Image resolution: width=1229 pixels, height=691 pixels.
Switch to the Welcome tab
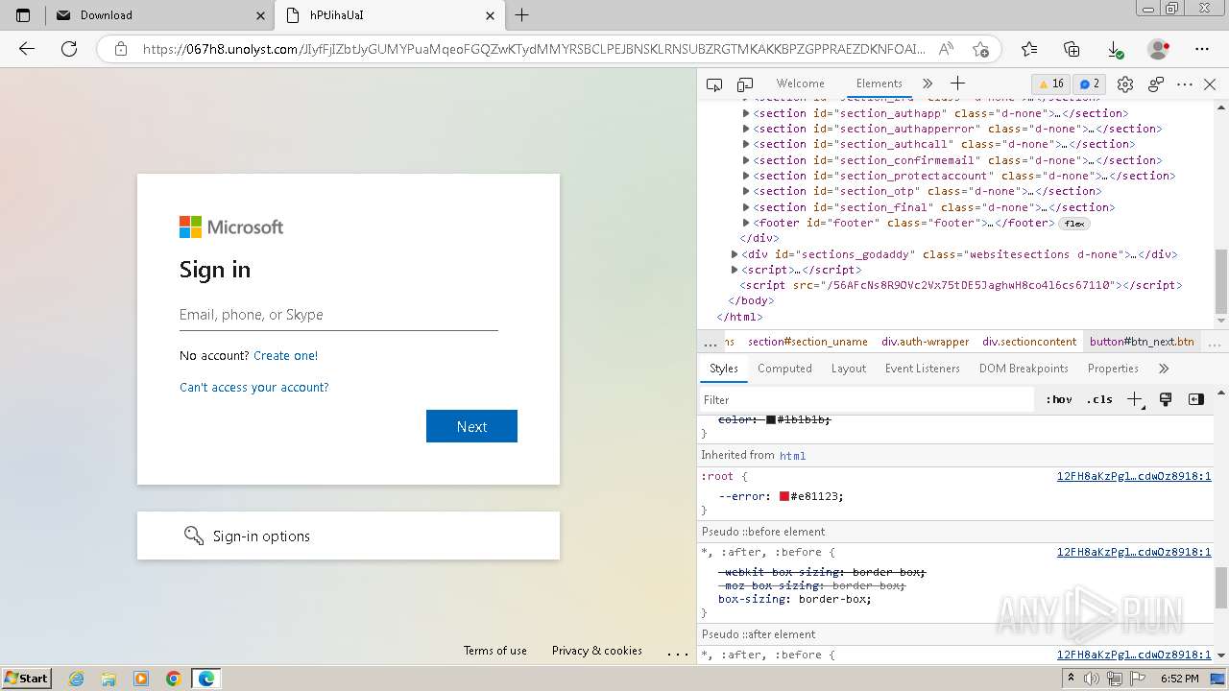coord(800,83)
